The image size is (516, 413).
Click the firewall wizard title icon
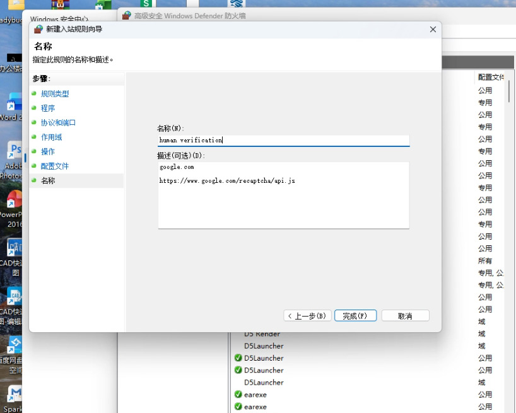coord(38,29)
